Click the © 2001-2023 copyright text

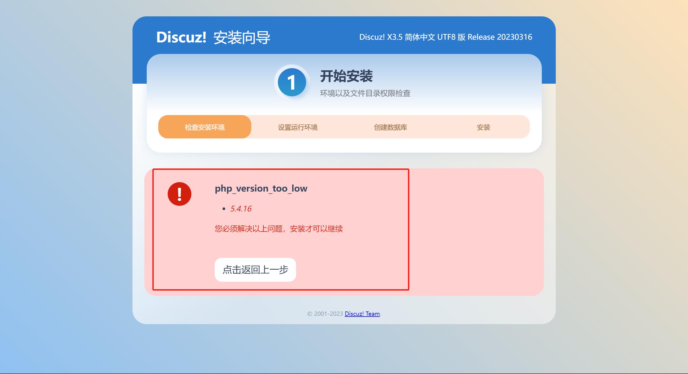click(325, 314)
